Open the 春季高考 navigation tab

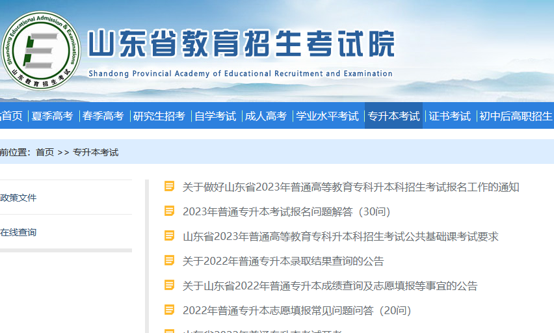coord(103,116)
